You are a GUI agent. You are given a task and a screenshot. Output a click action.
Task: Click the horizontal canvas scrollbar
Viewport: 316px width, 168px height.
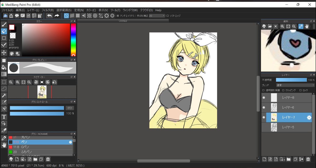pos(164,161)
